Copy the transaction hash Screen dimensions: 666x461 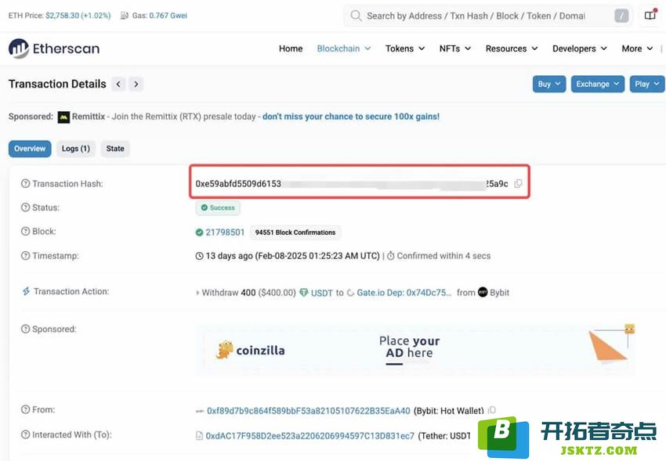click(x=518, y=184)
